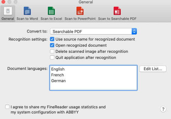
Task: Enable Quit application after recognition
Action: click(52, 57)
